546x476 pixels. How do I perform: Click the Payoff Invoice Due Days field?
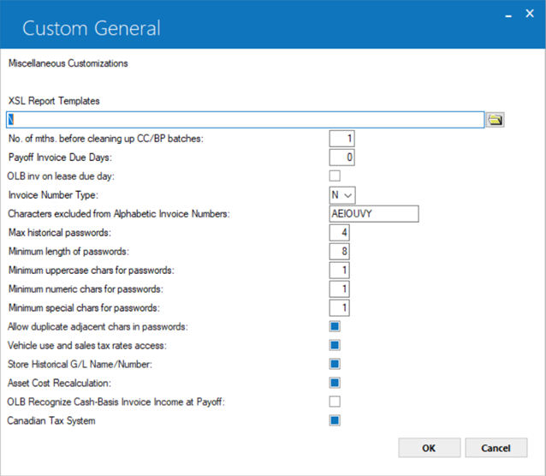point(342,158)
